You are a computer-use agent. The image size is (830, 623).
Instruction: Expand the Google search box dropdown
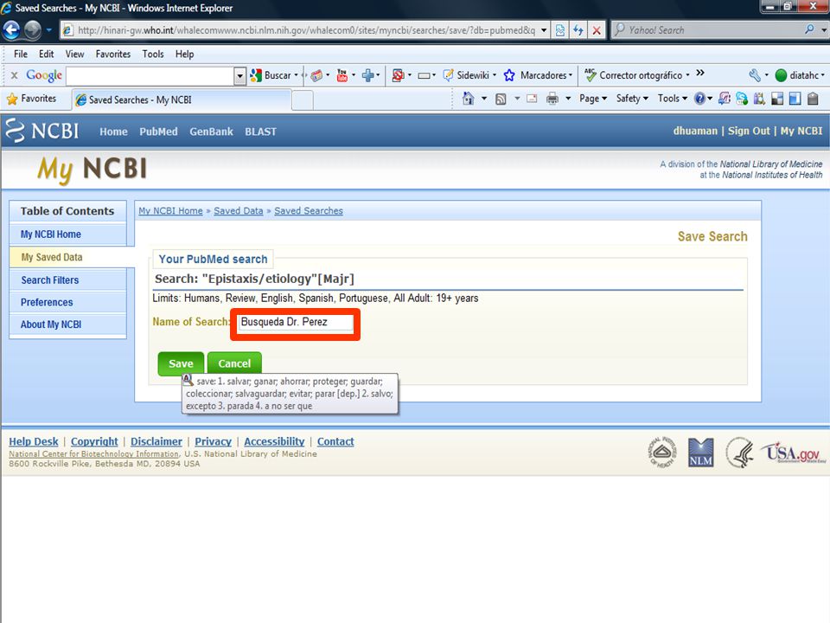click(239, 76)
